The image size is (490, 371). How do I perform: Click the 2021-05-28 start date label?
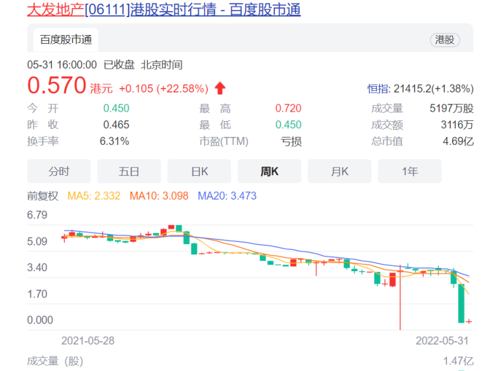point(87,341)
